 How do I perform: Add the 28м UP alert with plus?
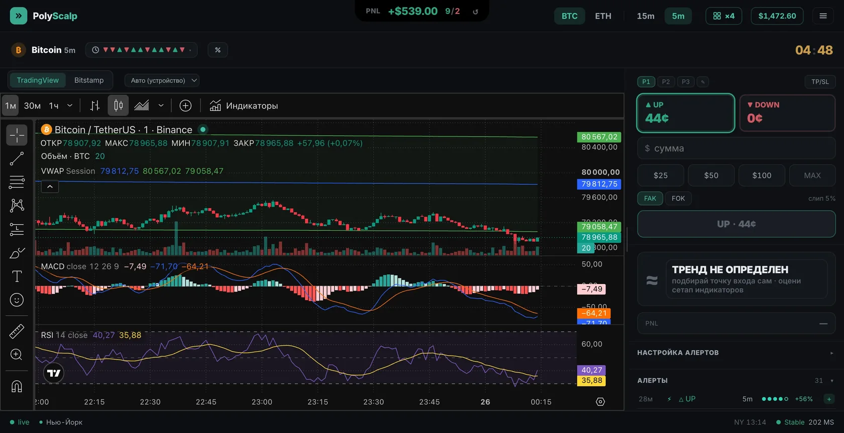829,399
